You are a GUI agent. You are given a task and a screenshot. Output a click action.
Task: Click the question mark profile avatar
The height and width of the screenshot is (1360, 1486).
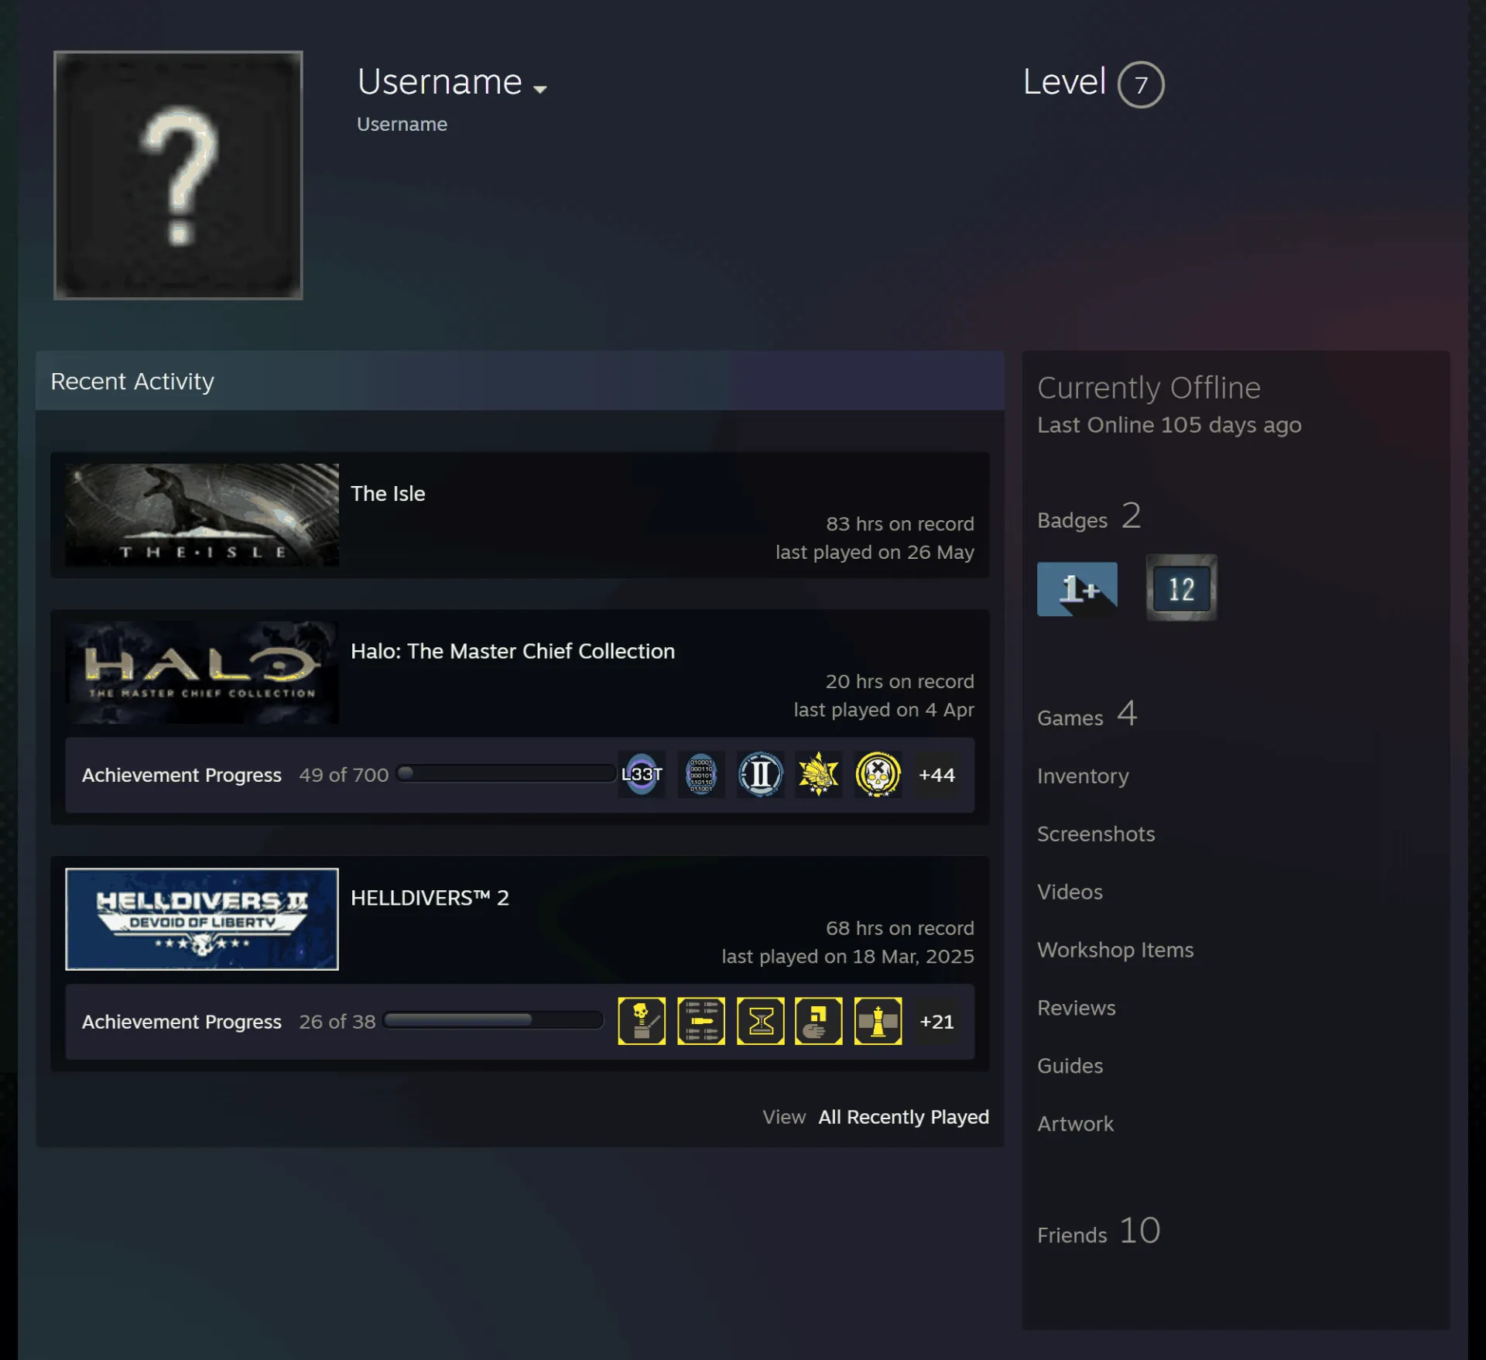[178, 175]
